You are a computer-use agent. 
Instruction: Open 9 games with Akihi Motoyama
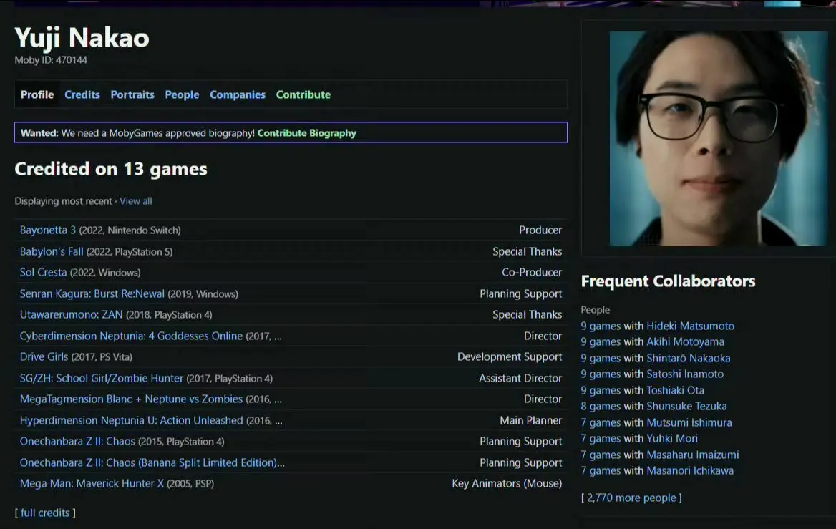click(x=653, y=342)
